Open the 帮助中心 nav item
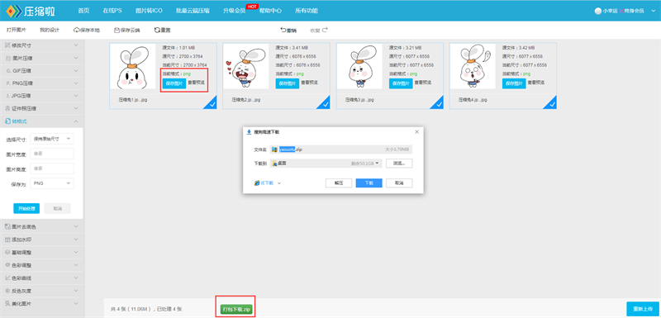The height and width of the screenshot is (318, 661). (270, 11)
